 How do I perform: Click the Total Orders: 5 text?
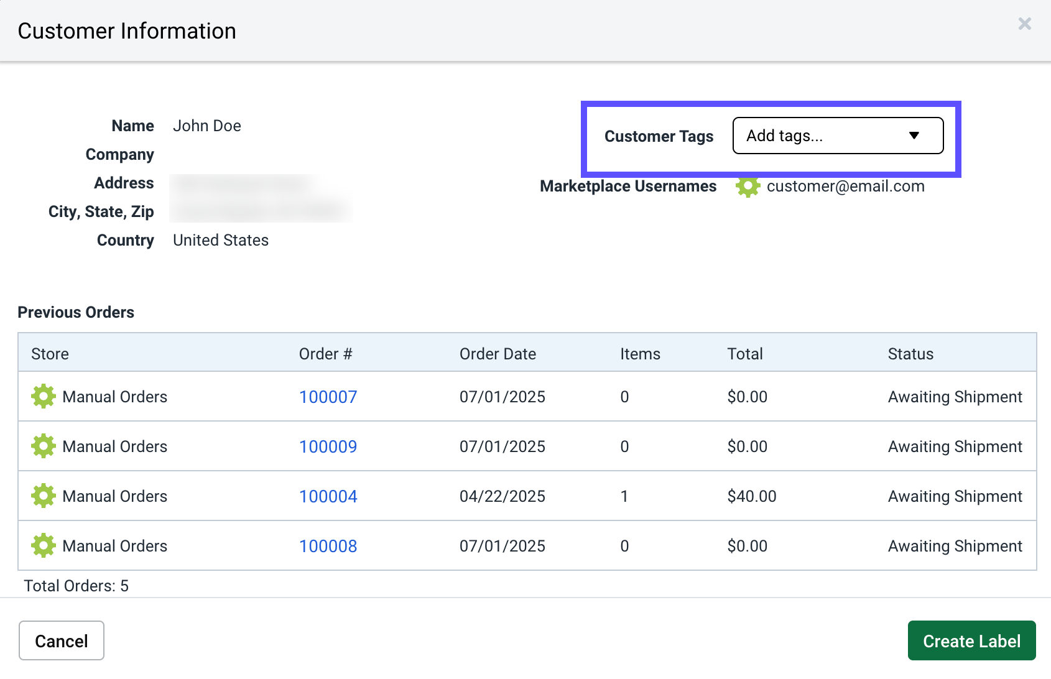pyautogui.click(x=76, y=585)
